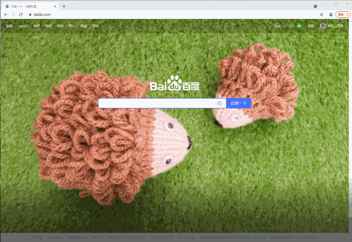Open the 新闻 navigation link
Viewport: 352px width, 242px height.
click(9, 26)
